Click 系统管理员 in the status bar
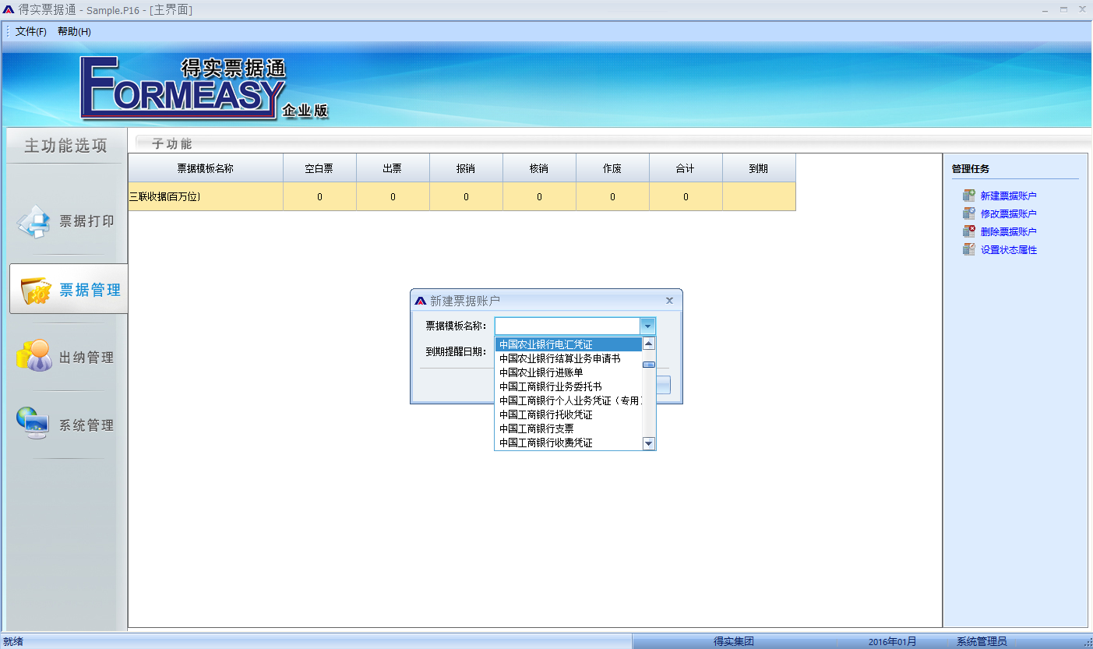Image resolution: width=1093 pixels, height=649 pixels. point(982,641)
